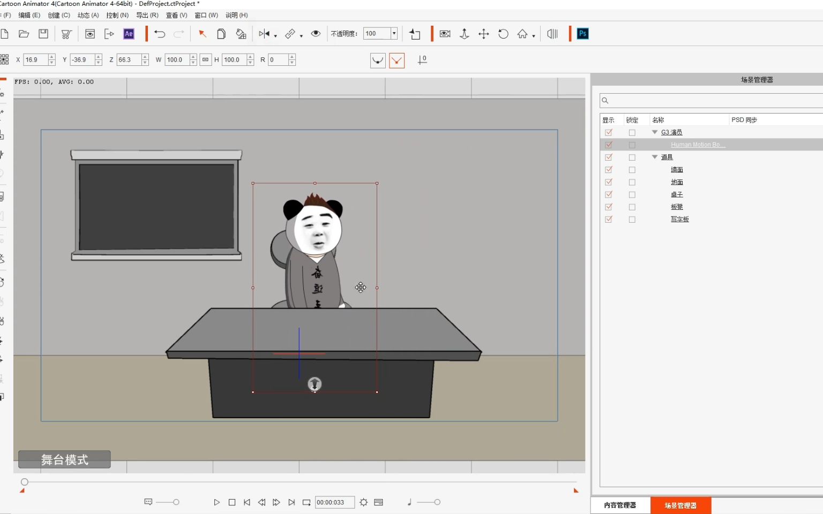Image resolution: width=823 pixels, height=514 pixels.
Task: Click the link chain icon
Action: point(290,34)
